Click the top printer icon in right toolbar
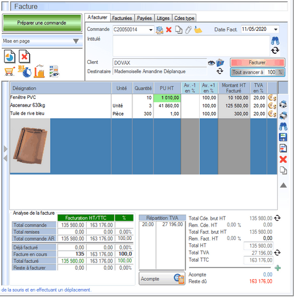 [283, 105]
